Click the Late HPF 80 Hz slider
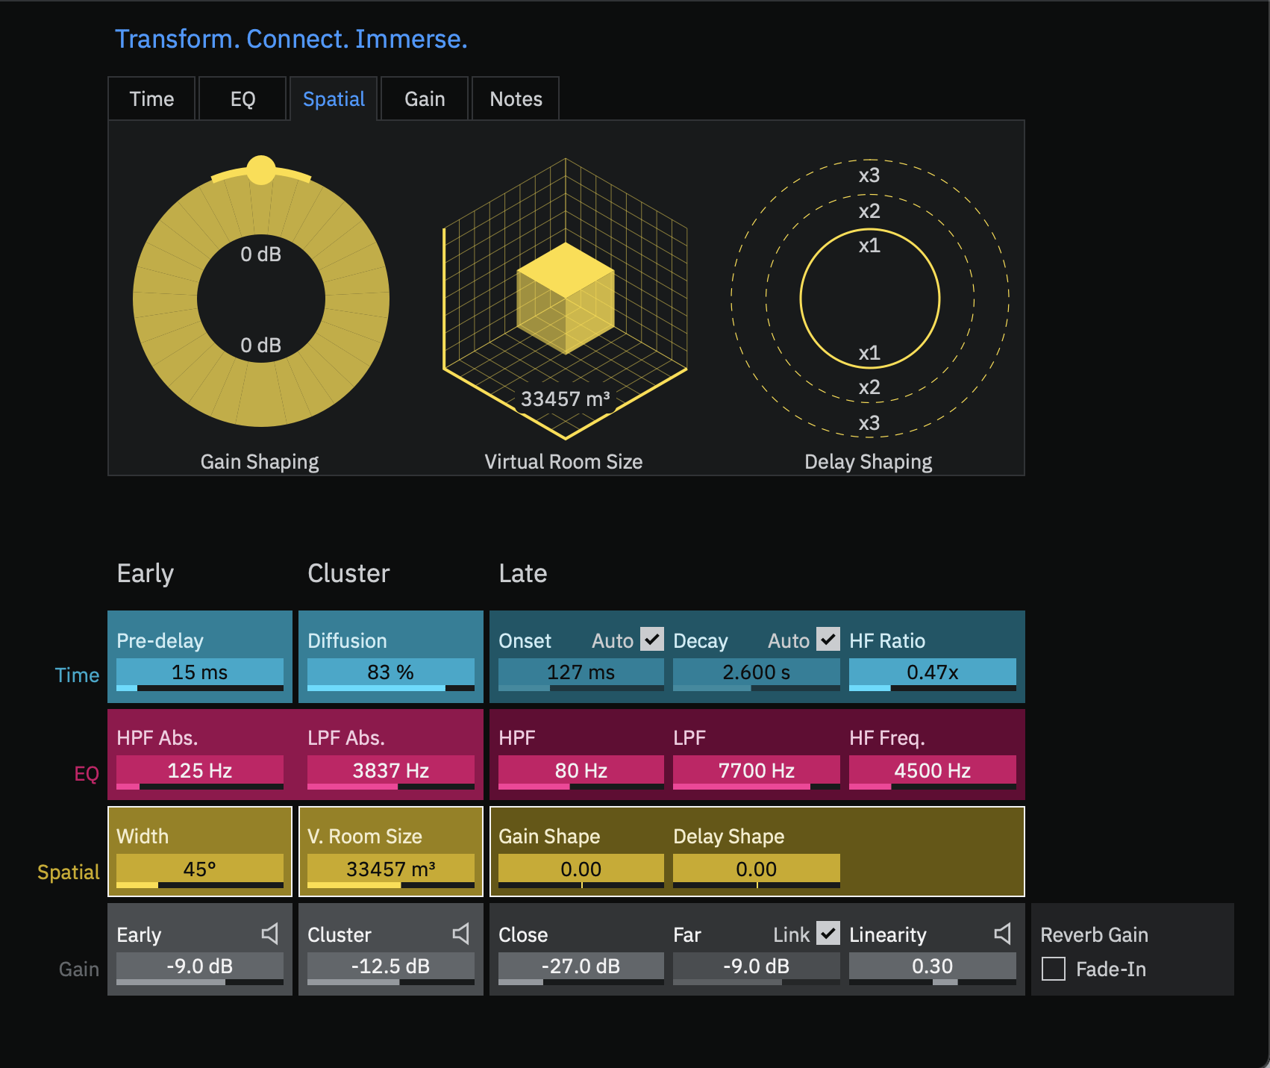 pyautogui.click(x=581, y=772)
